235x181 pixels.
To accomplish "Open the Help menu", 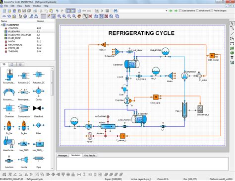I will click(46, 6).
